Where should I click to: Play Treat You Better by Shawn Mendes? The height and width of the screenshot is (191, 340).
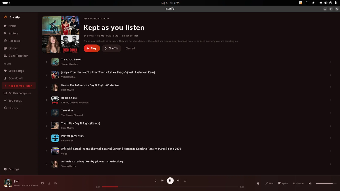[x=188, y=62]
